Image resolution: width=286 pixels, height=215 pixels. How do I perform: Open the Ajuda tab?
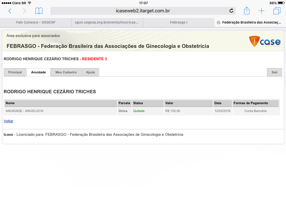click(90, 72)
